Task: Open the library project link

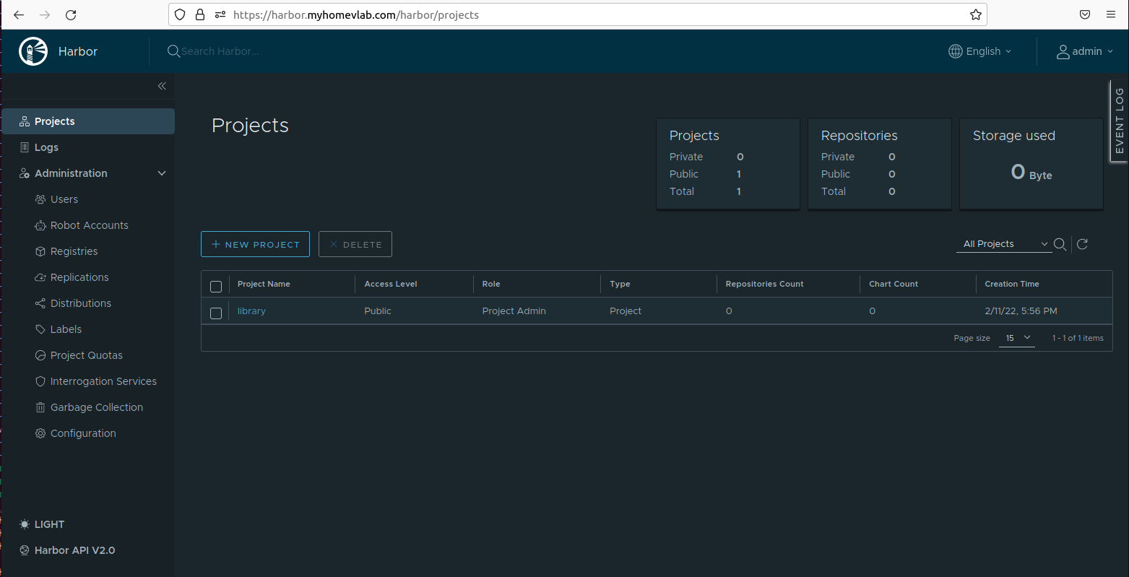Action: click(x=251, y=311)
